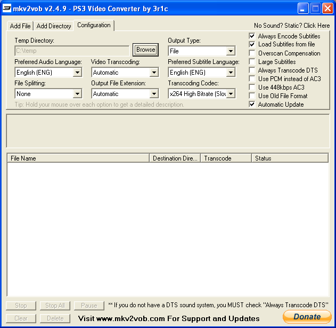Click the File Name column header
The height and width of the screenshot is (328, 336).
(x=78, y=158)
